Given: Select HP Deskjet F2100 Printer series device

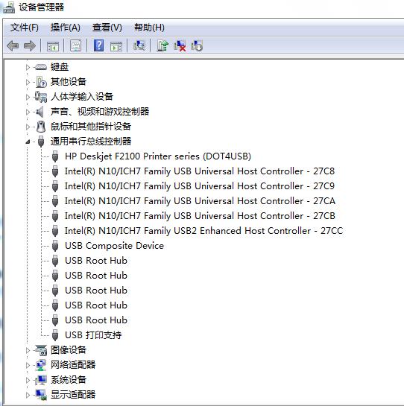Looking at the screenshot, I should [x=158, y=156].
